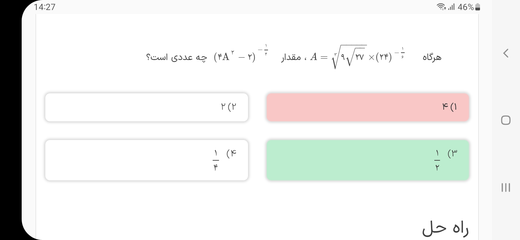Tap the 46% battery percentage text

[x=466, y=7]
